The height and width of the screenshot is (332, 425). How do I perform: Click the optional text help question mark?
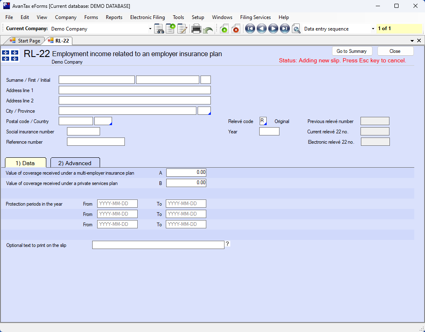click(x=227, y=244)
